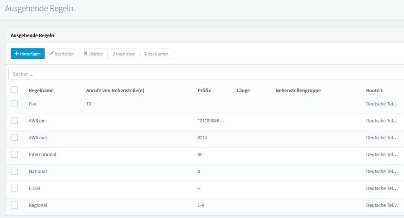404x218 pixels.
Task: Select the AWS ein rule checkbox
Action: point(15,121)
